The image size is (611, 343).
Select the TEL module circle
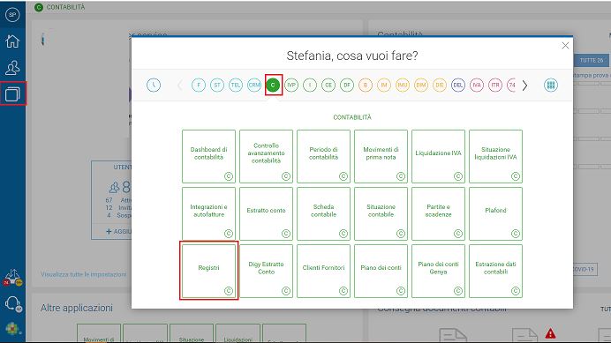[236, 85]
